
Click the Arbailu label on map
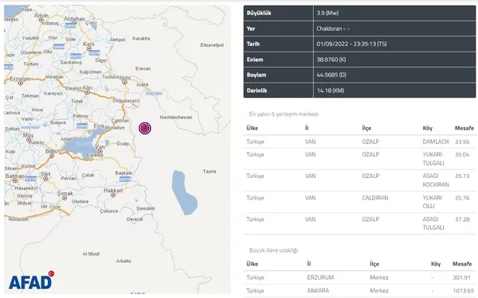click(x=123, y=261)
